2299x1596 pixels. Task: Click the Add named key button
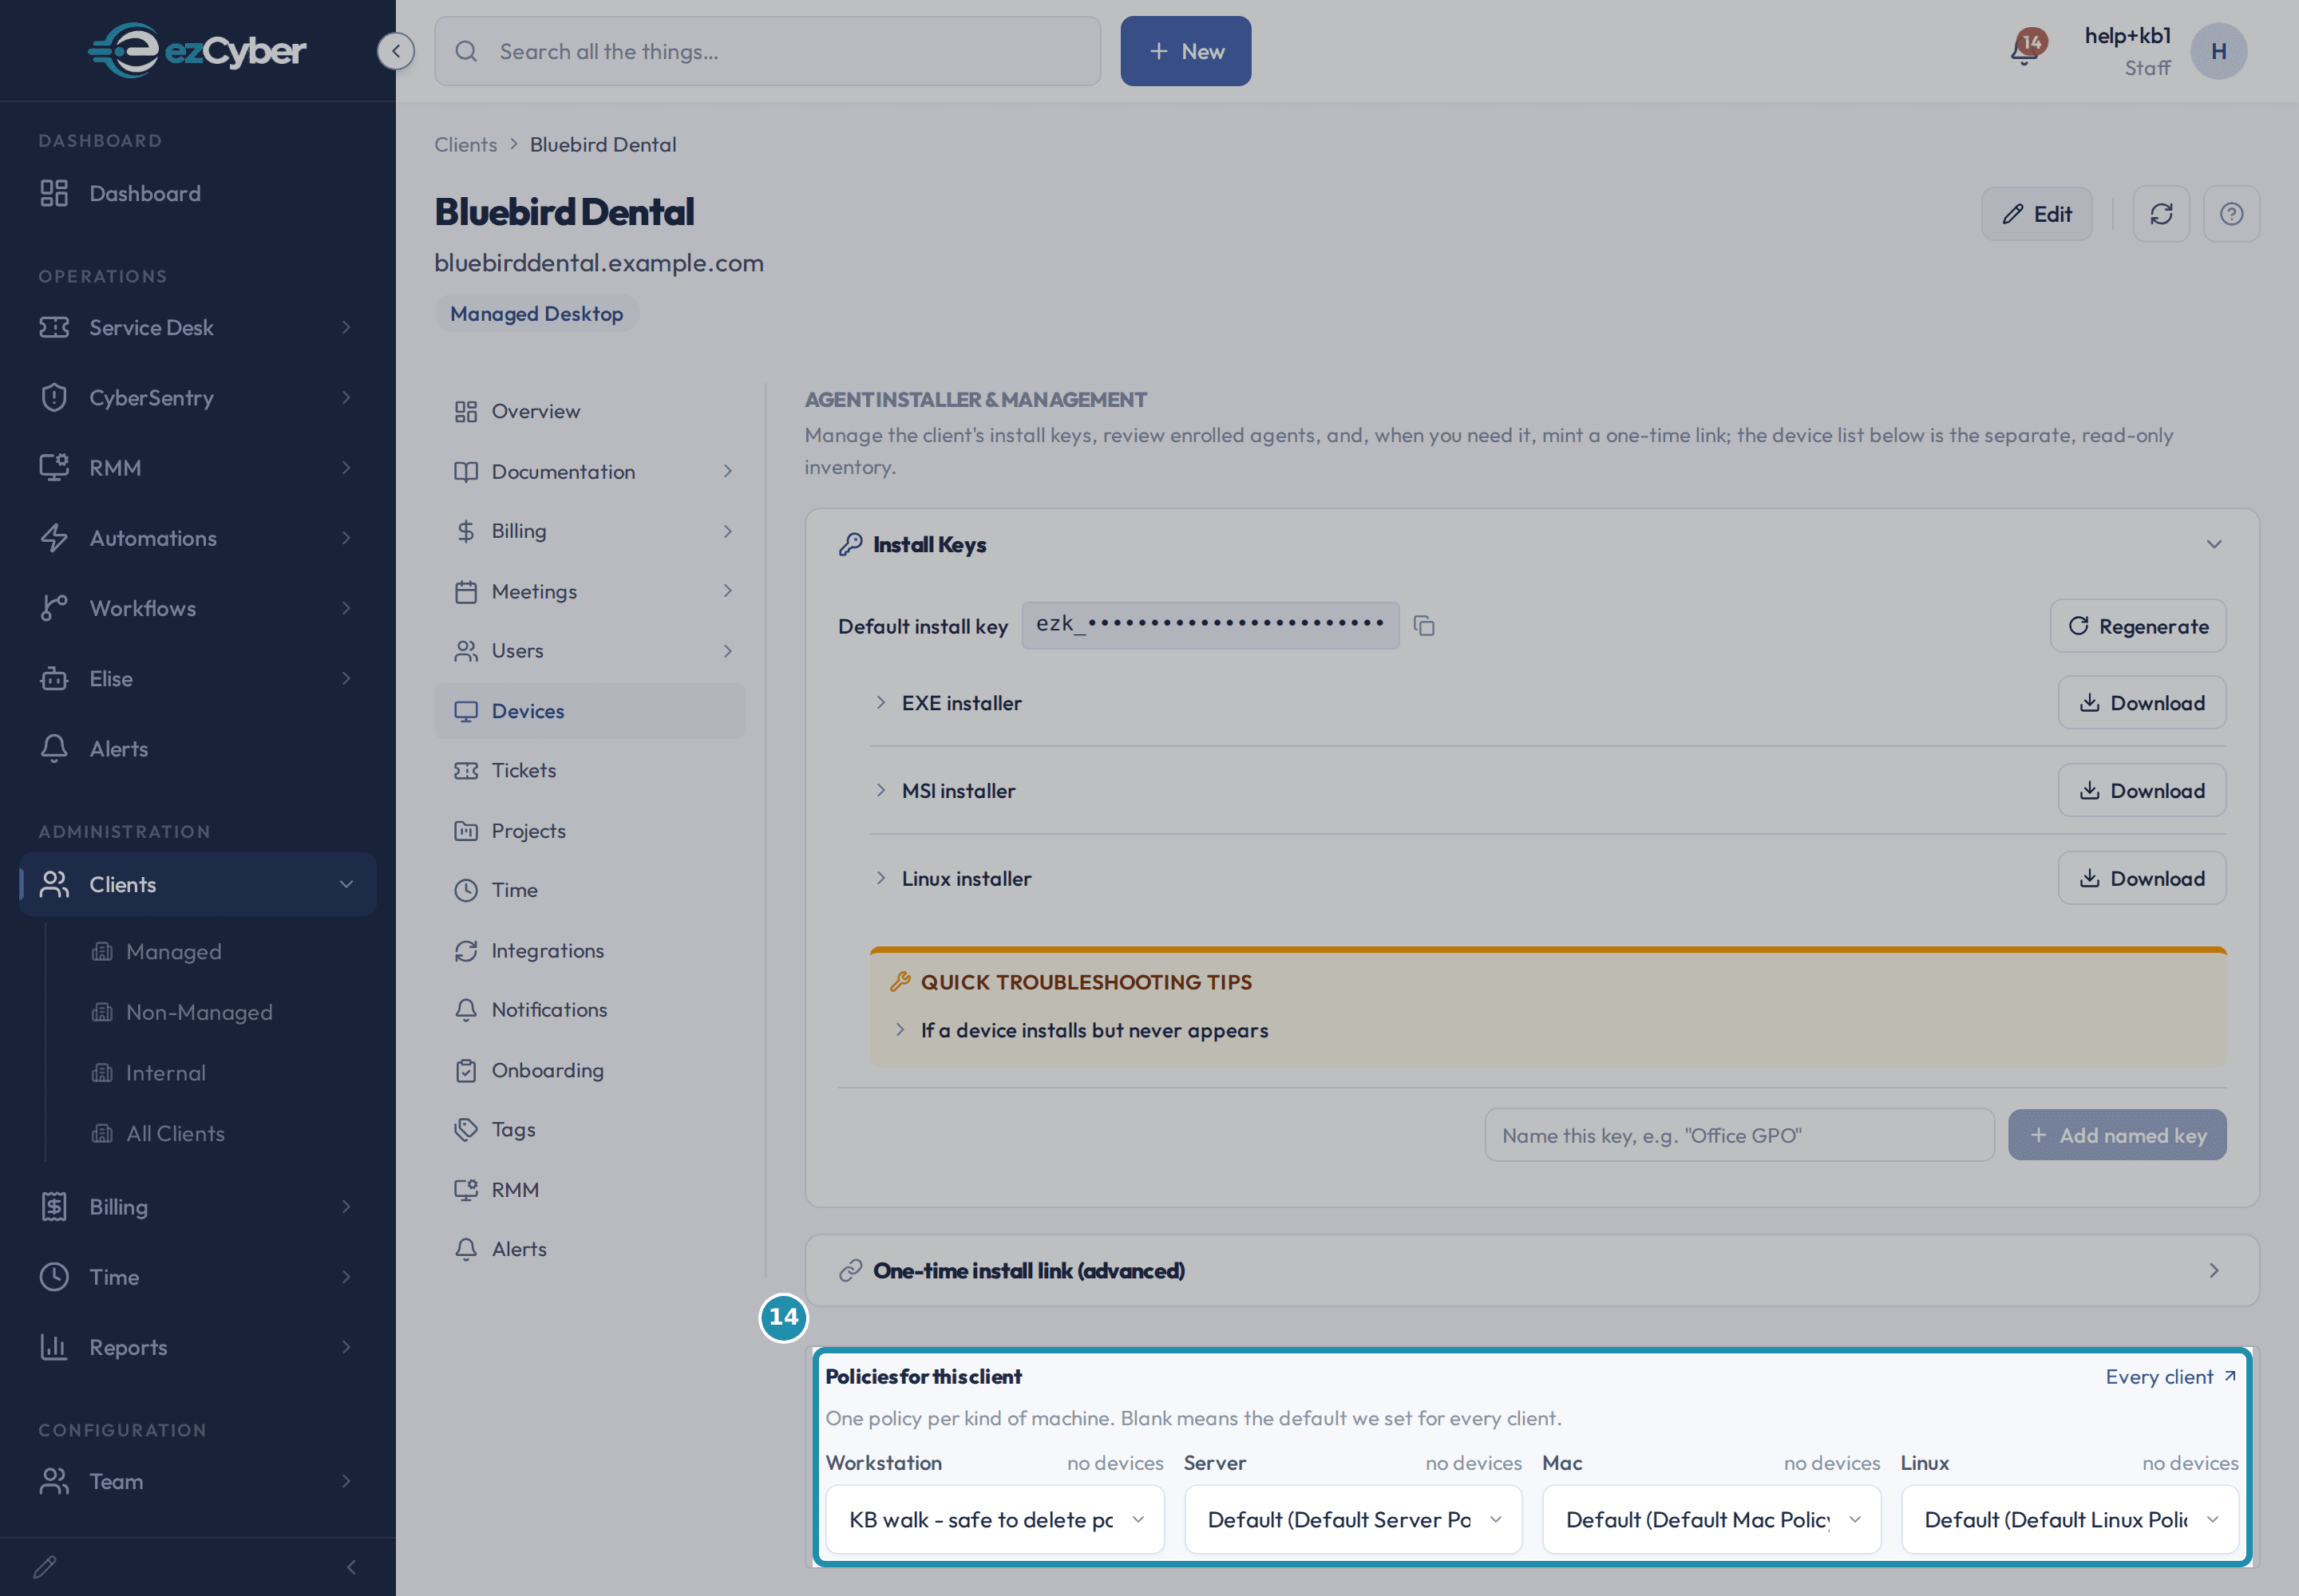pos(2117,1135)
